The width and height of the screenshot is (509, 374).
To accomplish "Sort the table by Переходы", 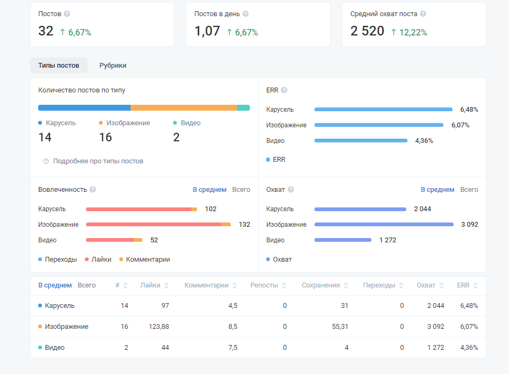I will click(383, 285).
